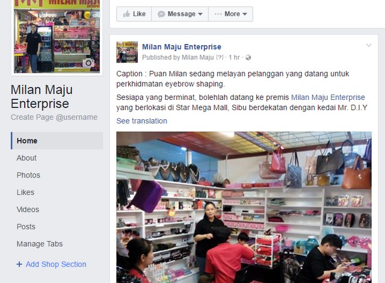Expand the More options dropdown
The image size is (385, 283).
click(x=230, y=14)
